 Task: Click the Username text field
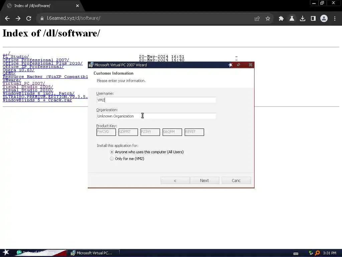(156, 100)
